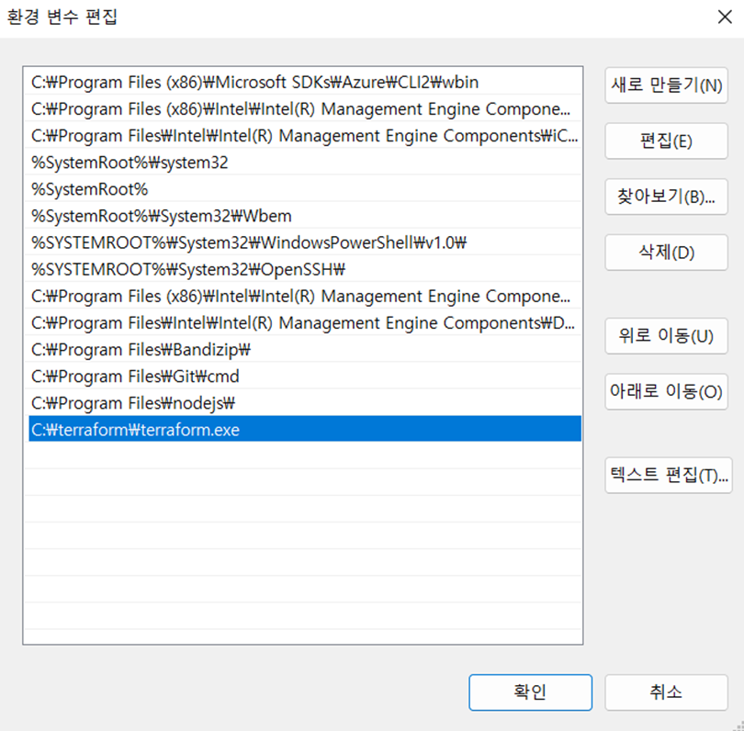Click the 편집(E) button

(666, 141)
